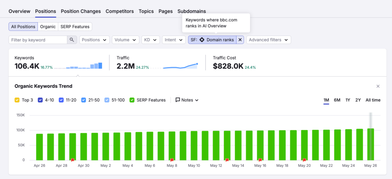Select the All Positions button
This screenshot has width=392, height=179.
pos(23,26)
